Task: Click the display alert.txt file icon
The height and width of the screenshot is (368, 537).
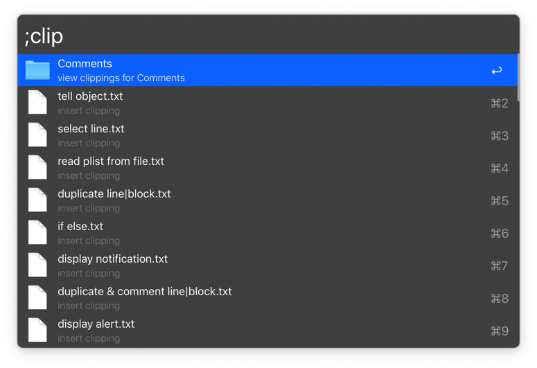Action: (37, 331)
